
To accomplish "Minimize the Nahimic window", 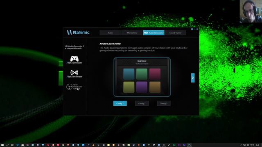I will [195, 29].
